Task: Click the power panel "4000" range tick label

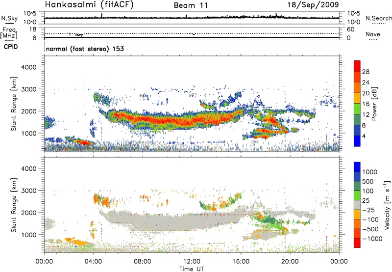Action: tap(28, 67)
